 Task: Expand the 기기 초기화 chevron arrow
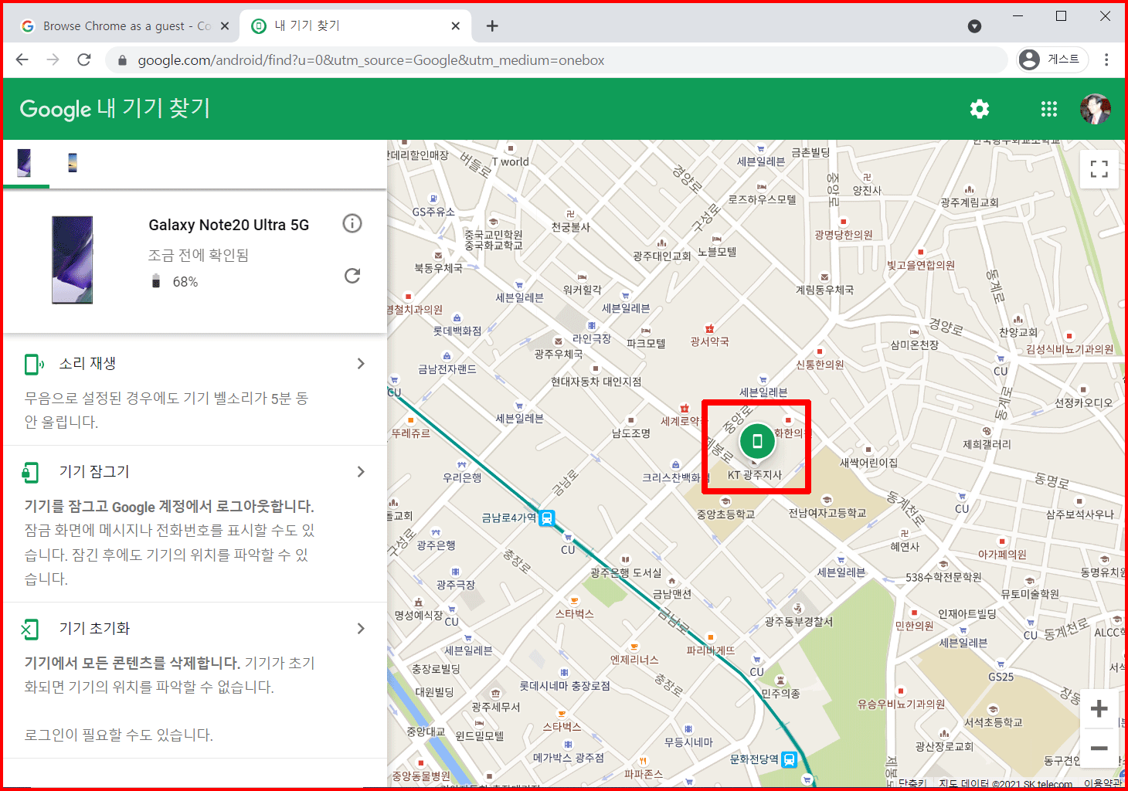click(361, 629)
